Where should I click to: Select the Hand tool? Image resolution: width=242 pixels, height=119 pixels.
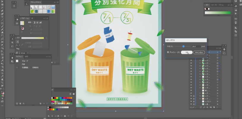(x=2, y=79)
